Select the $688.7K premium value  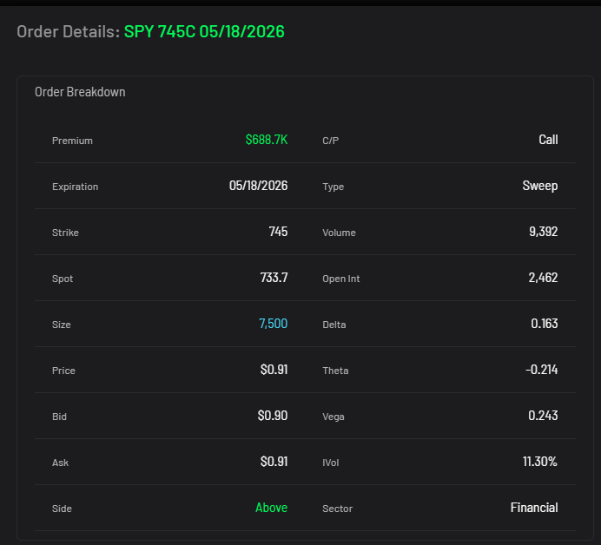[x=267, y=140]
